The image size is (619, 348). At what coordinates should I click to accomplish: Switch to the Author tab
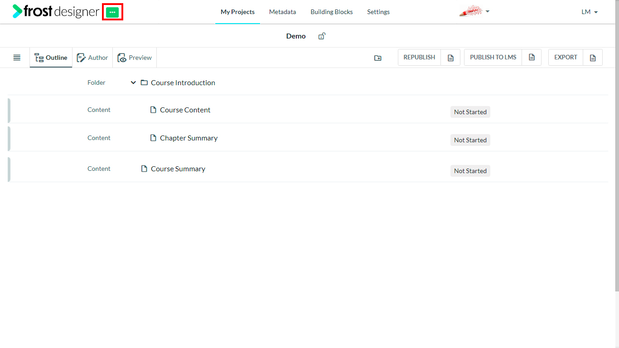click(x=92, y=58)
